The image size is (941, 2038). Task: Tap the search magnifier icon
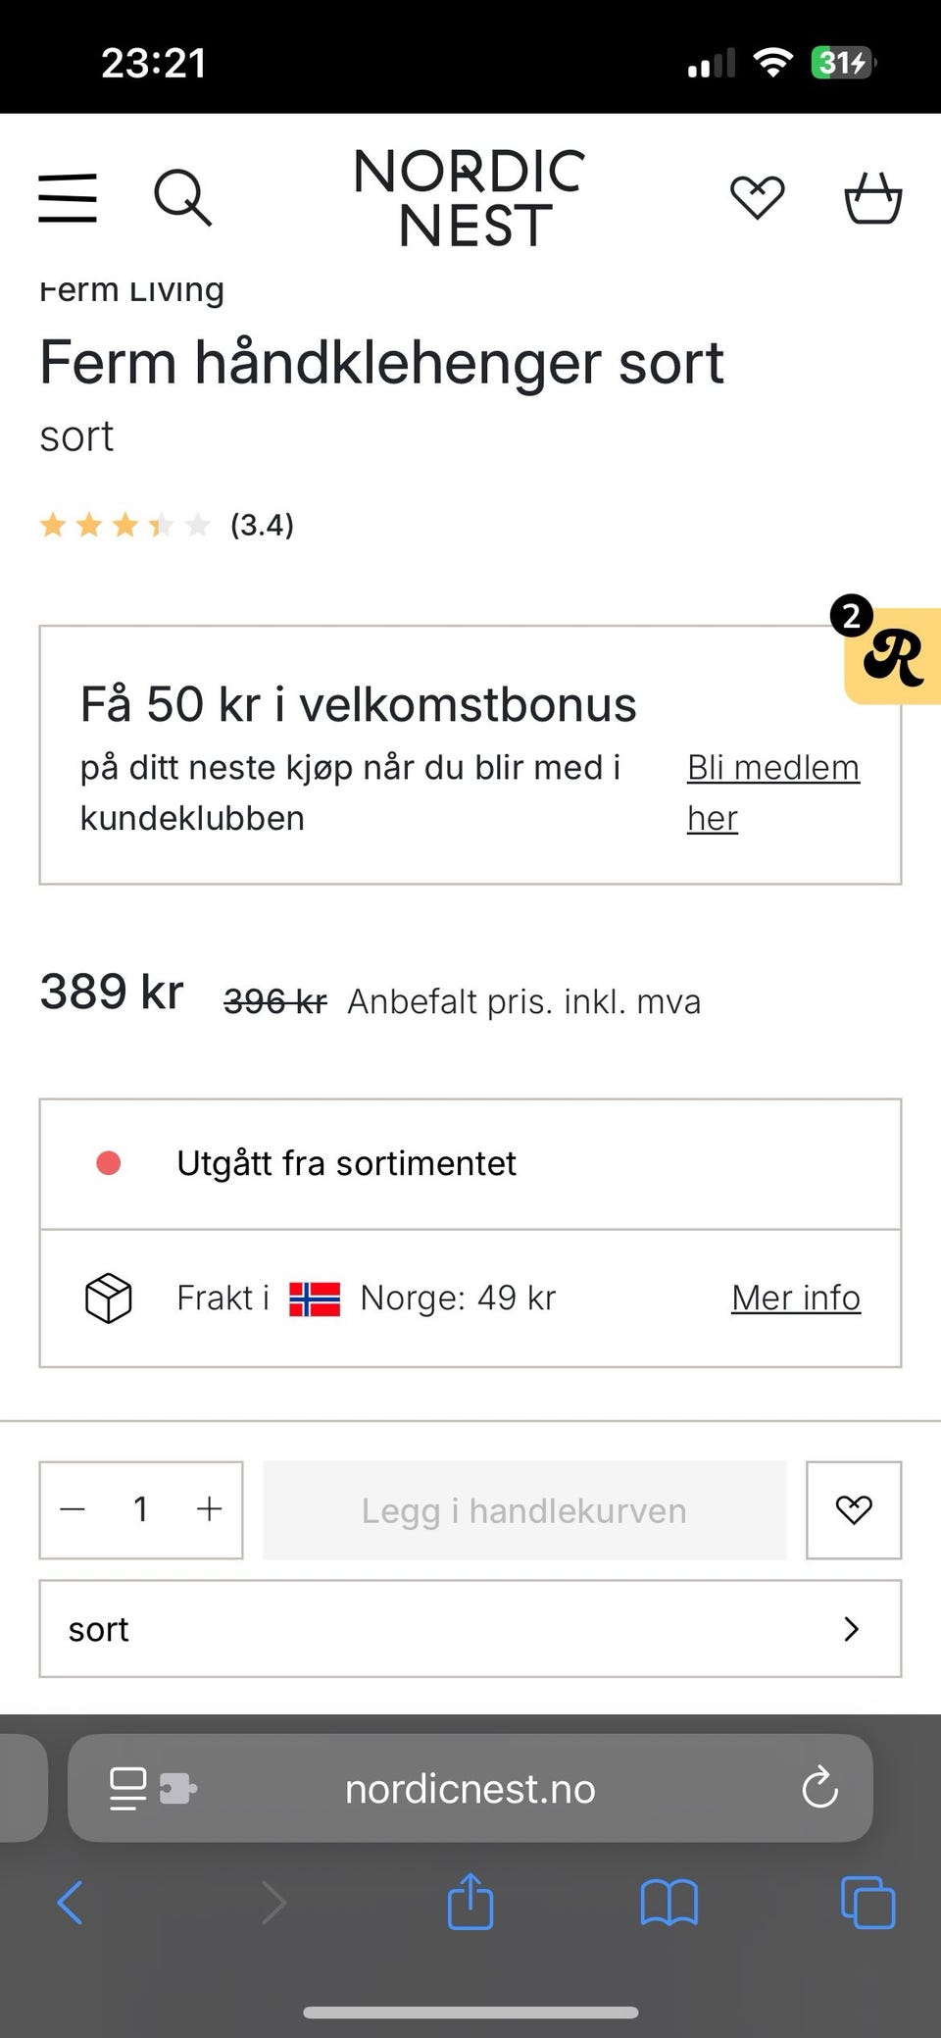coord(183,198)
